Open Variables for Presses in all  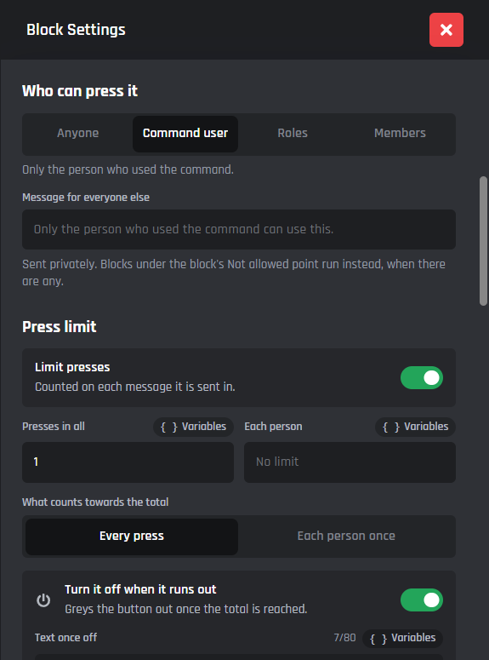(x=193, y=427)
